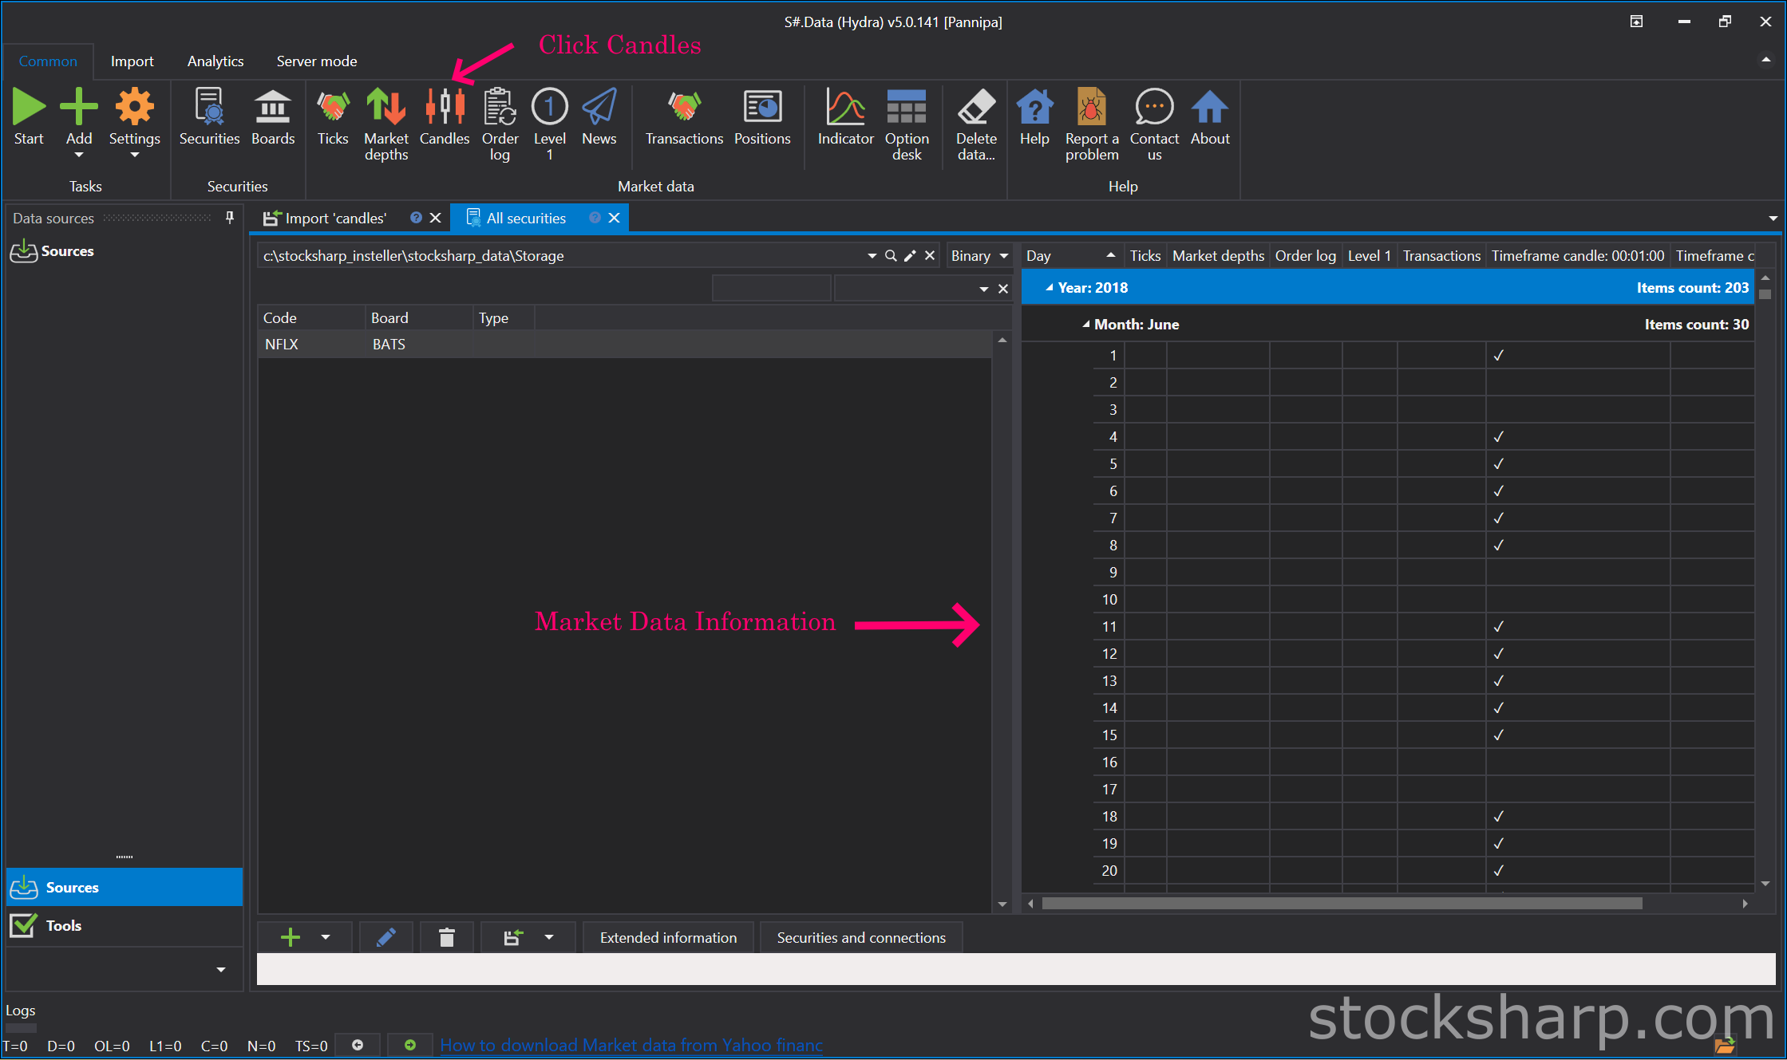Collapse the Year: 2018 group

point(1050,288)
